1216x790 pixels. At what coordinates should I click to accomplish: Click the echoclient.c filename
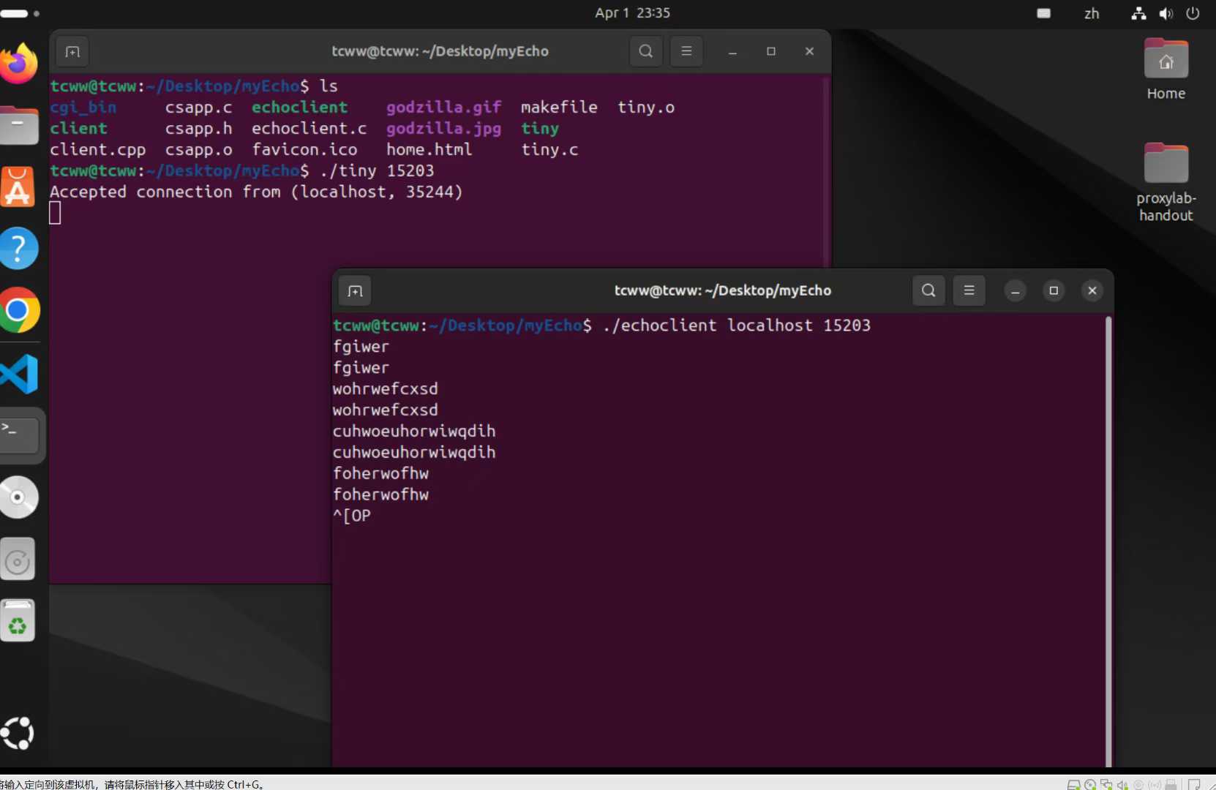coord(309,129)
